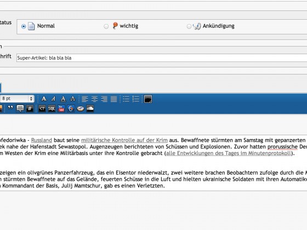Apply italic text formatting
The width and height of the screenshot is (307, 230).
point(54,99)
